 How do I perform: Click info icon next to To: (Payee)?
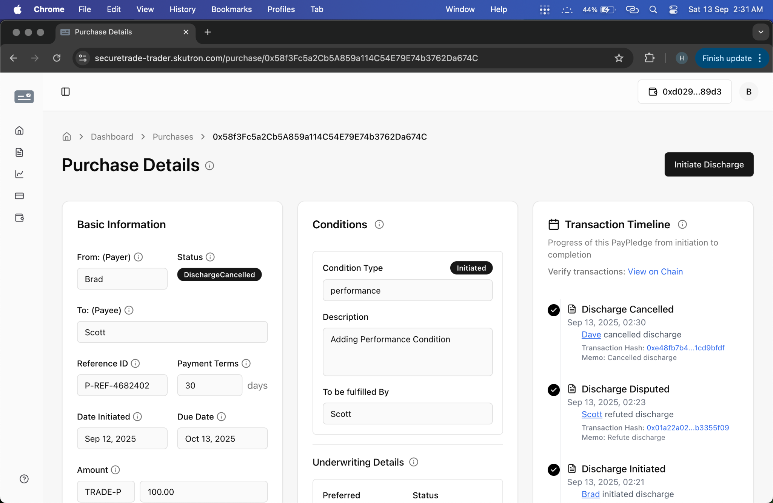point(129,310)
